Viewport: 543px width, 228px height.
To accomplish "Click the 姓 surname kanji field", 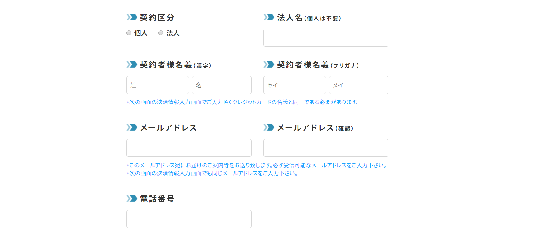I will pos(157,85).
